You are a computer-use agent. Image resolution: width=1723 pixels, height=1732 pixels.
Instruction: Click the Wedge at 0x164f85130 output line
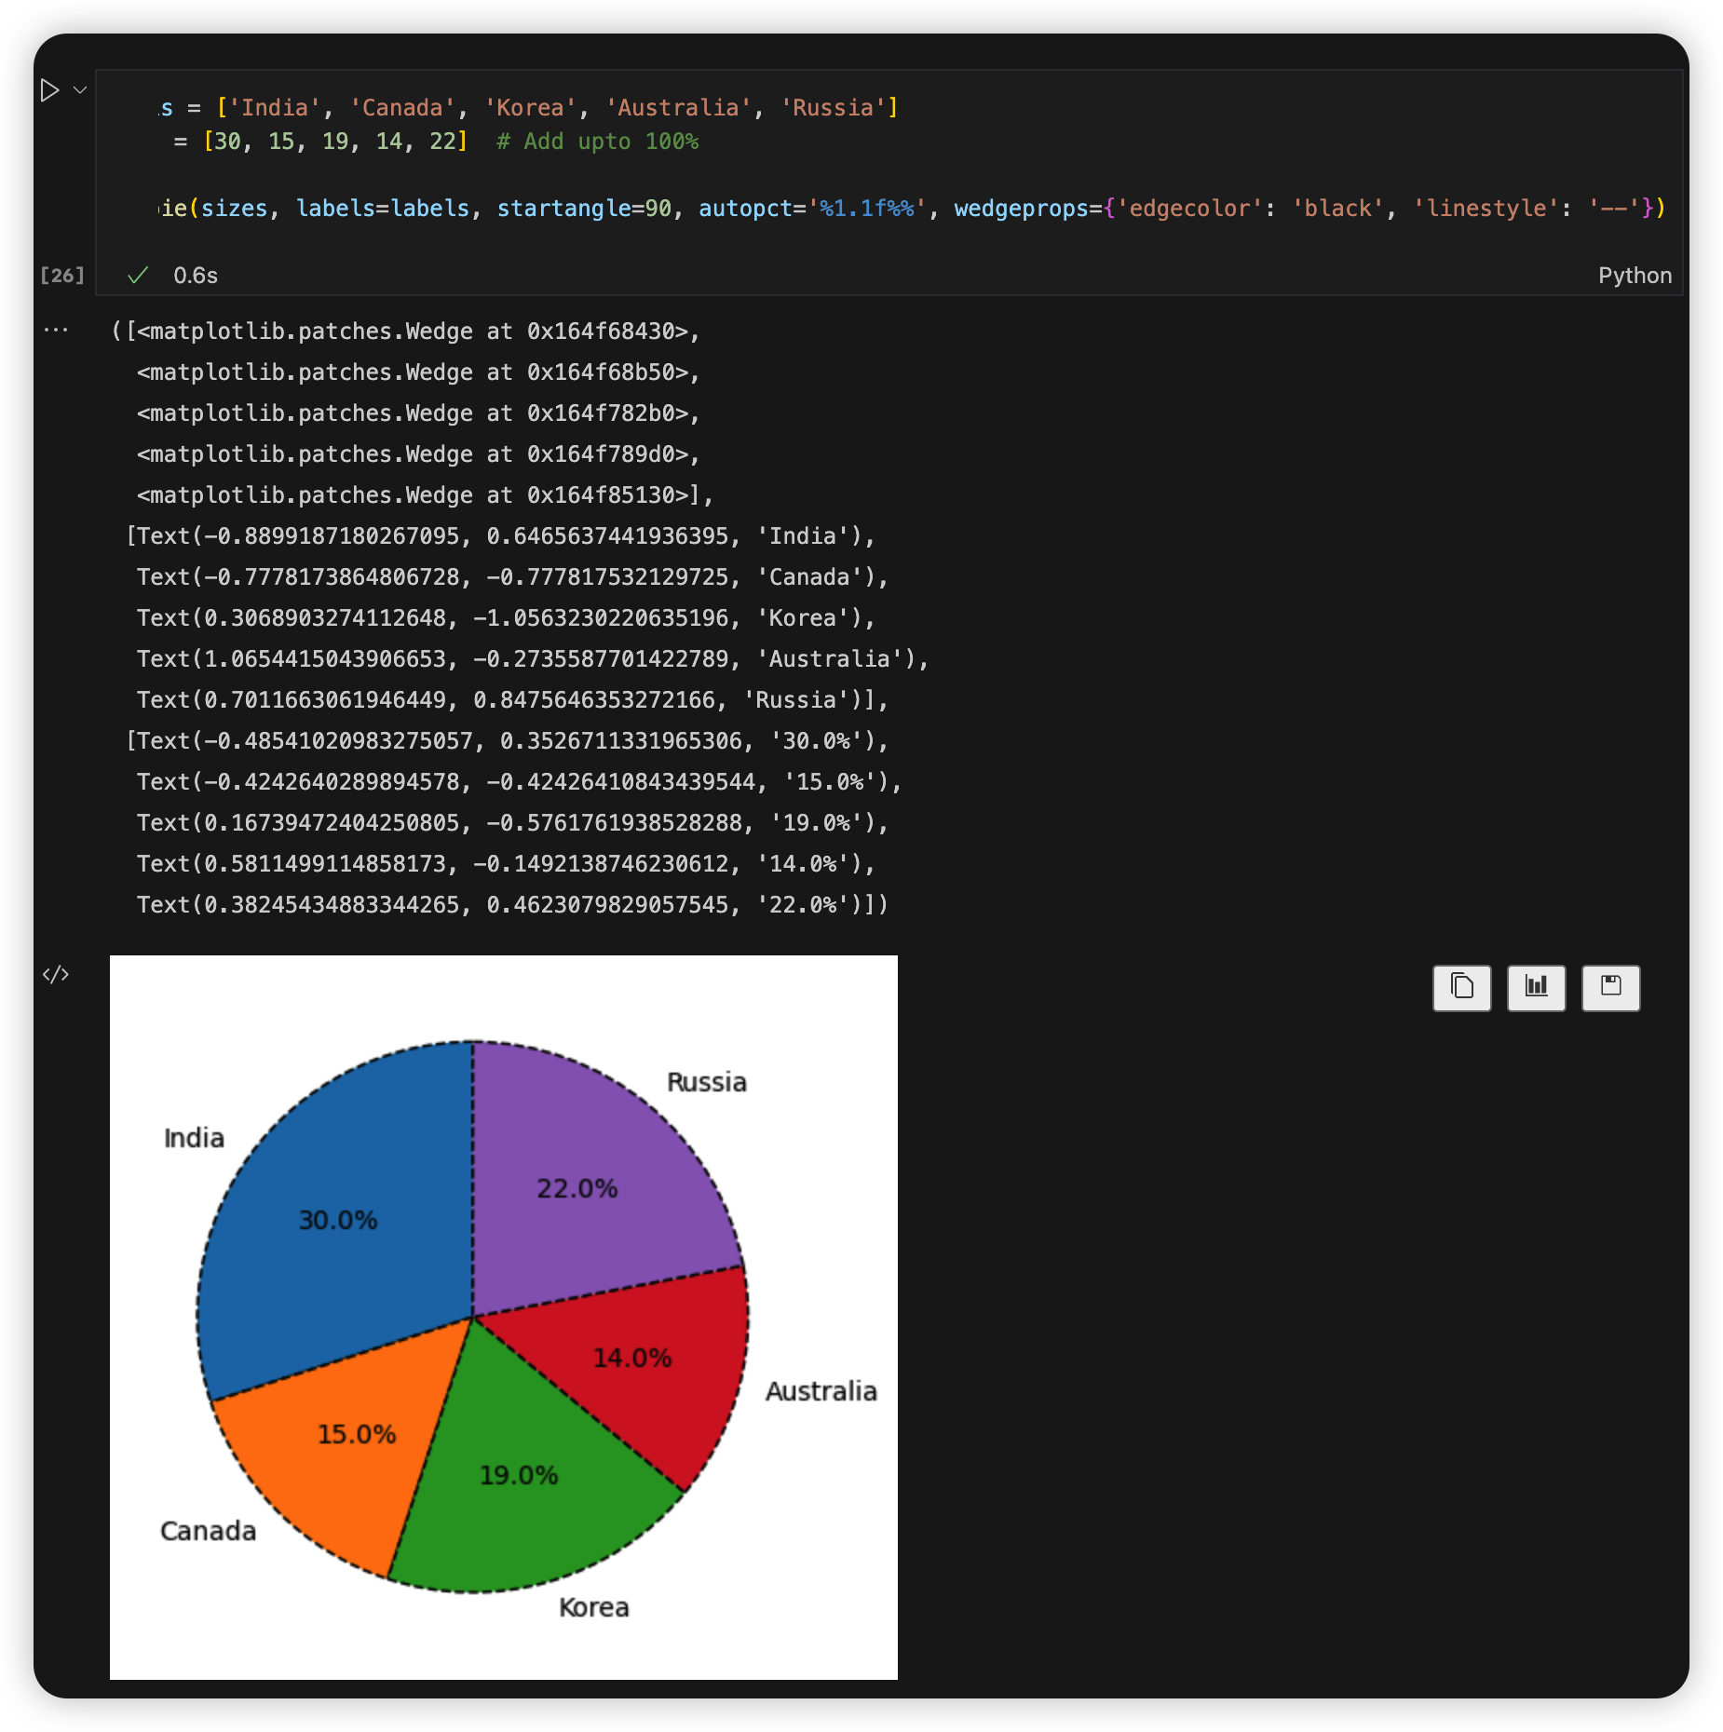coord(425,495)
